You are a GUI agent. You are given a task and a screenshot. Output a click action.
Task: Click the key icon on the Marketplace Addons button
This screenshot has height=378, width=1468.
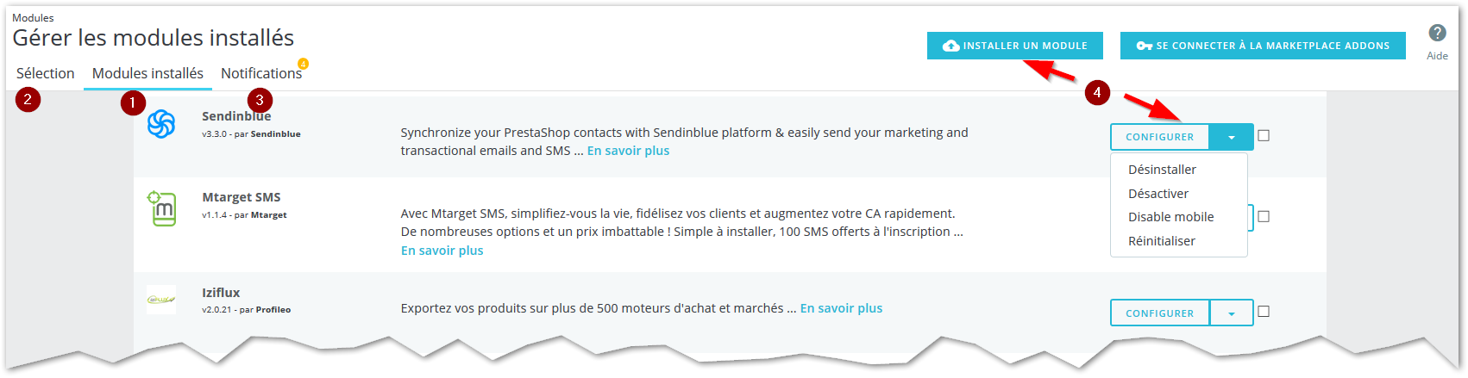(1145, 46)
